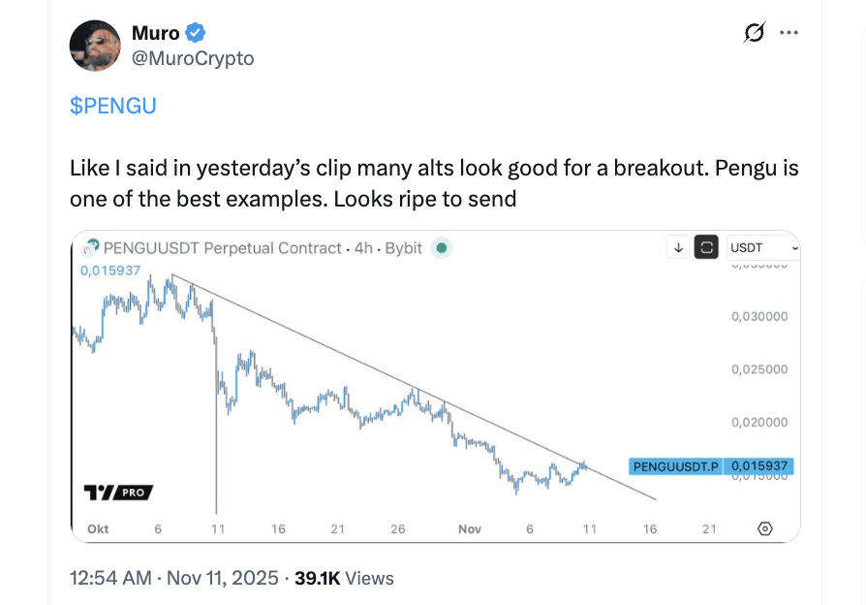Screen dimensions: 866x605
Task: Click the 39.1K Views count
Action: (344, 578)
